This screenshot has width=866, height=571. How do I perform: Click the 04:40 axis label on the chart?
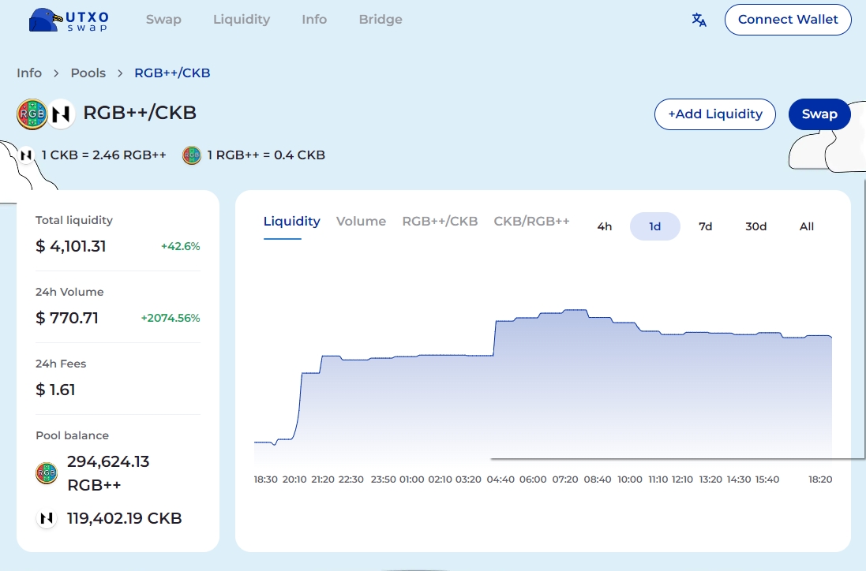500,480
